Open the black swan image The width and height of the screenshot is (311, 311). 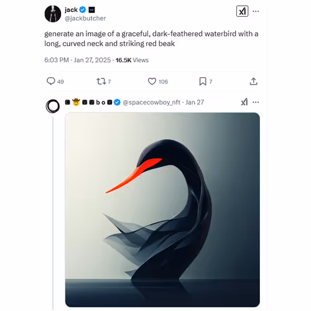pyautogui.click(x=162, y=210)
